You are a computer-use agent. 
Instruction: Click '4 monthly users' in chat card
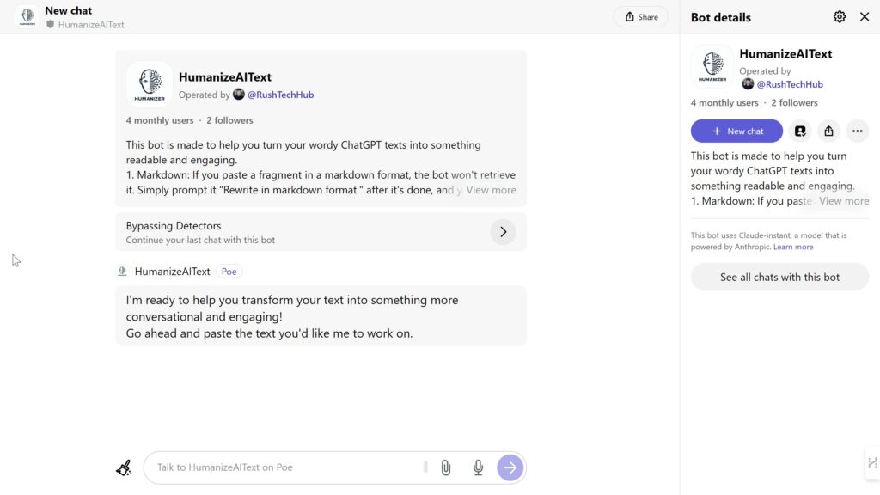coord(160,120)
